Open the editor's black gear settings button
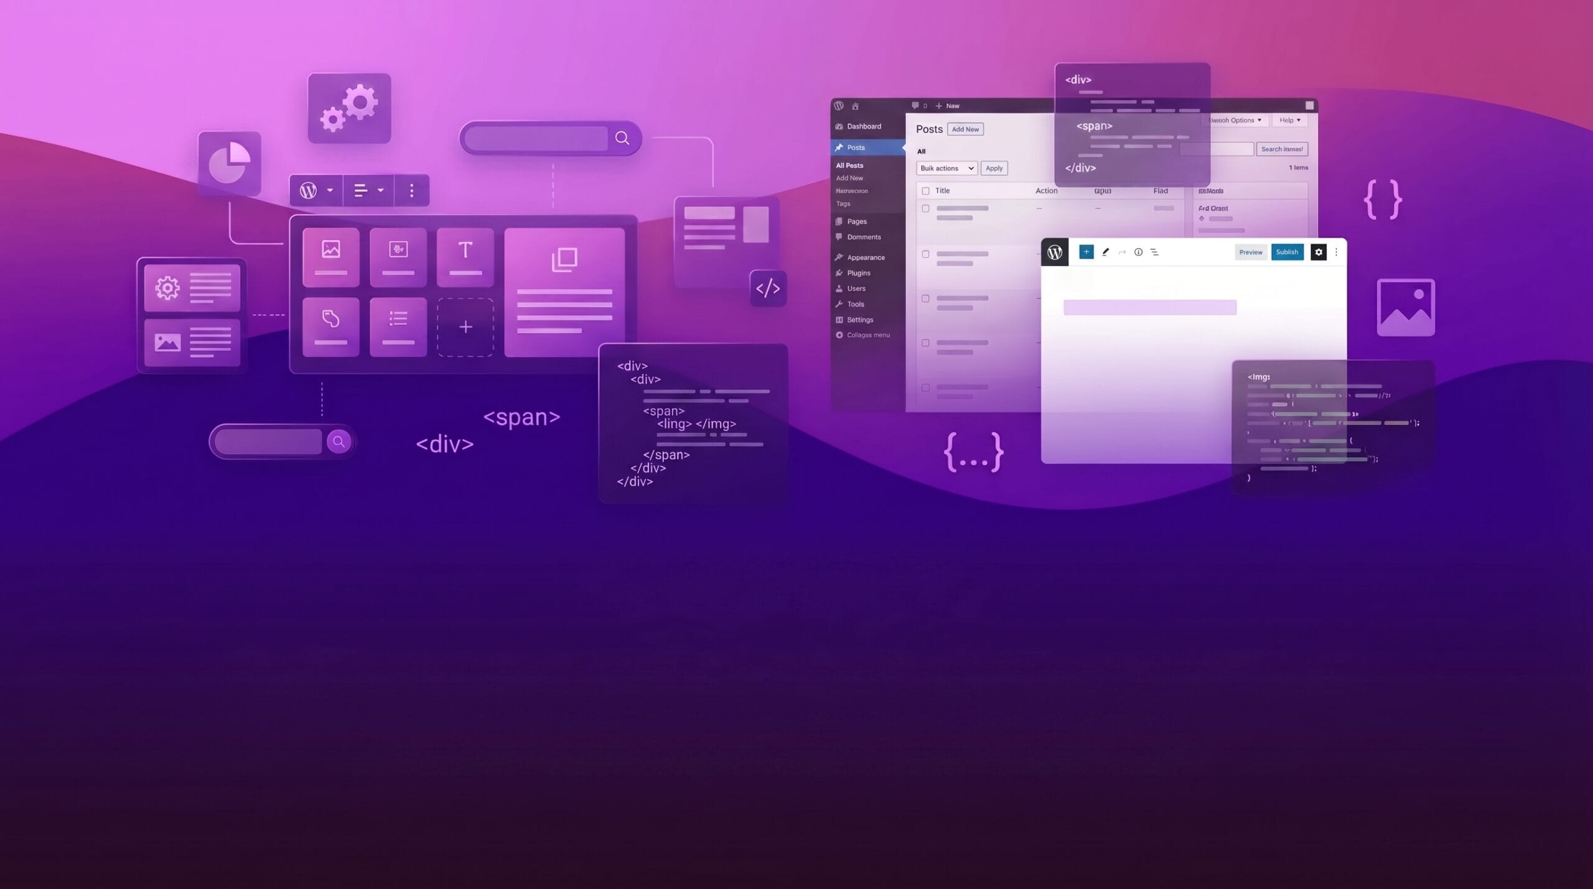 1319,252
